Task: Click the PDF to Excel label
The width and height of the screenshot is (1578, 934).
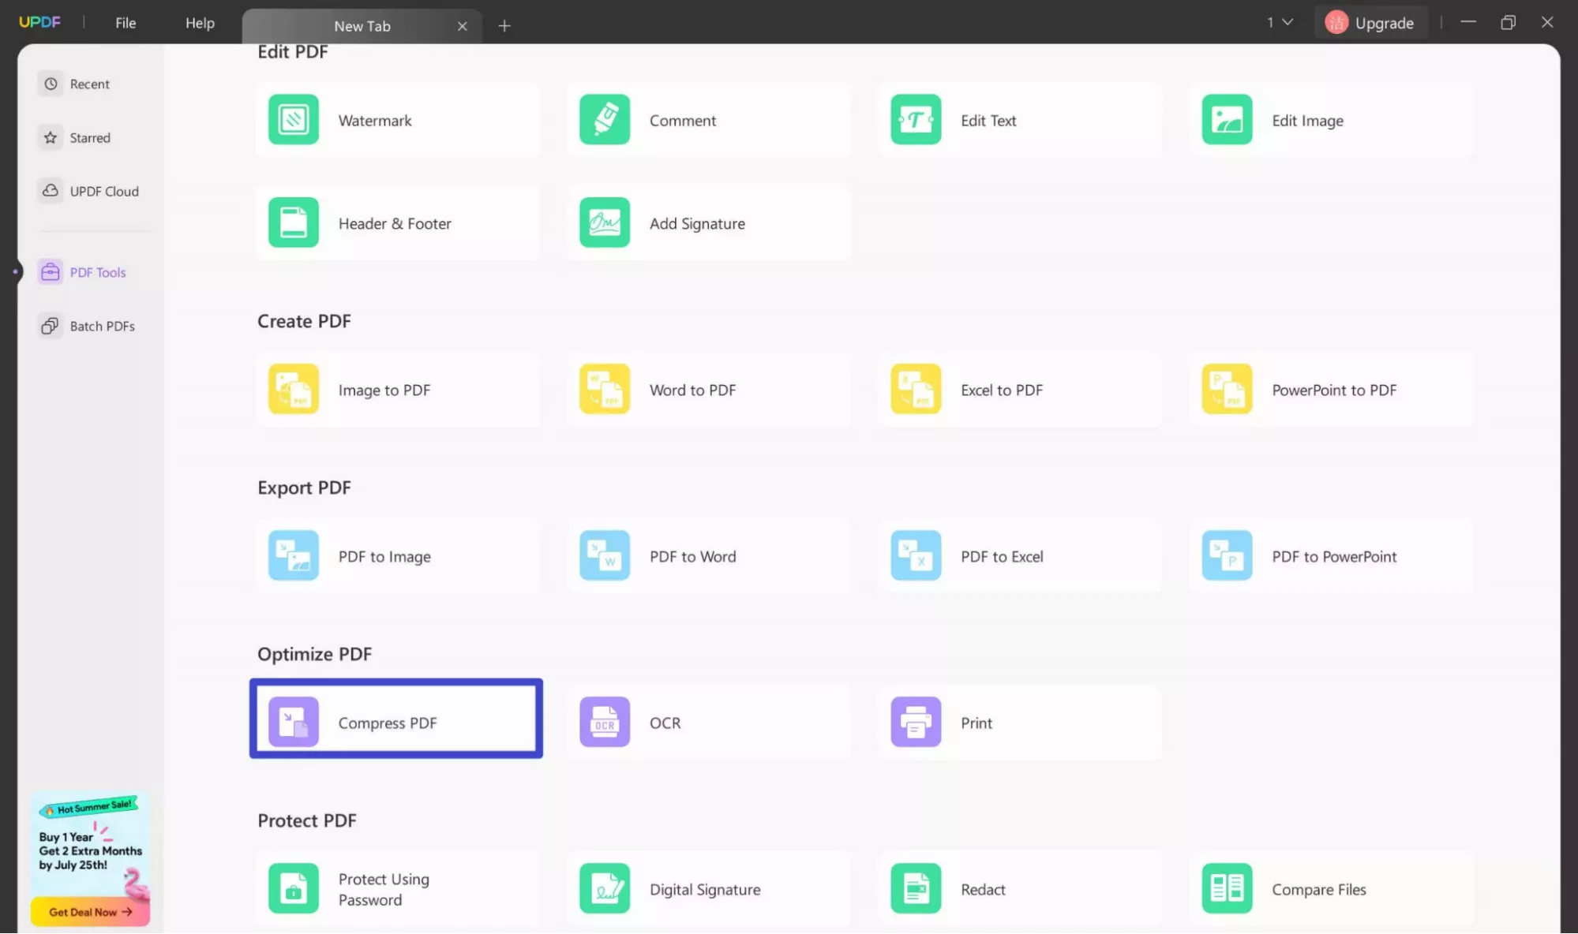Action: [x=1002, y=556]
